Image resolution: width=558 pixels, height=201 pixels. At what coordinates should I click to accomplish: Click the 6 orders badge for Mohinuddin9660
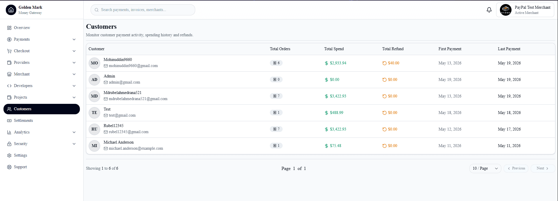pos(276,63)
